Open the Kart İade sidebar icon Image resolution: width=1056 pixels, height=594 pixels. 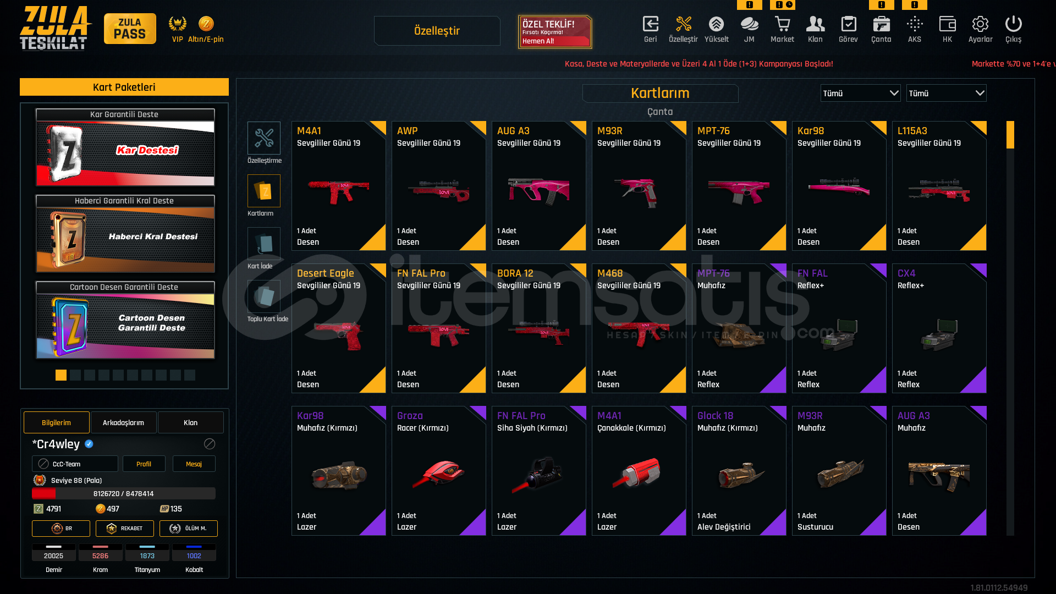(x=264, y=244)
